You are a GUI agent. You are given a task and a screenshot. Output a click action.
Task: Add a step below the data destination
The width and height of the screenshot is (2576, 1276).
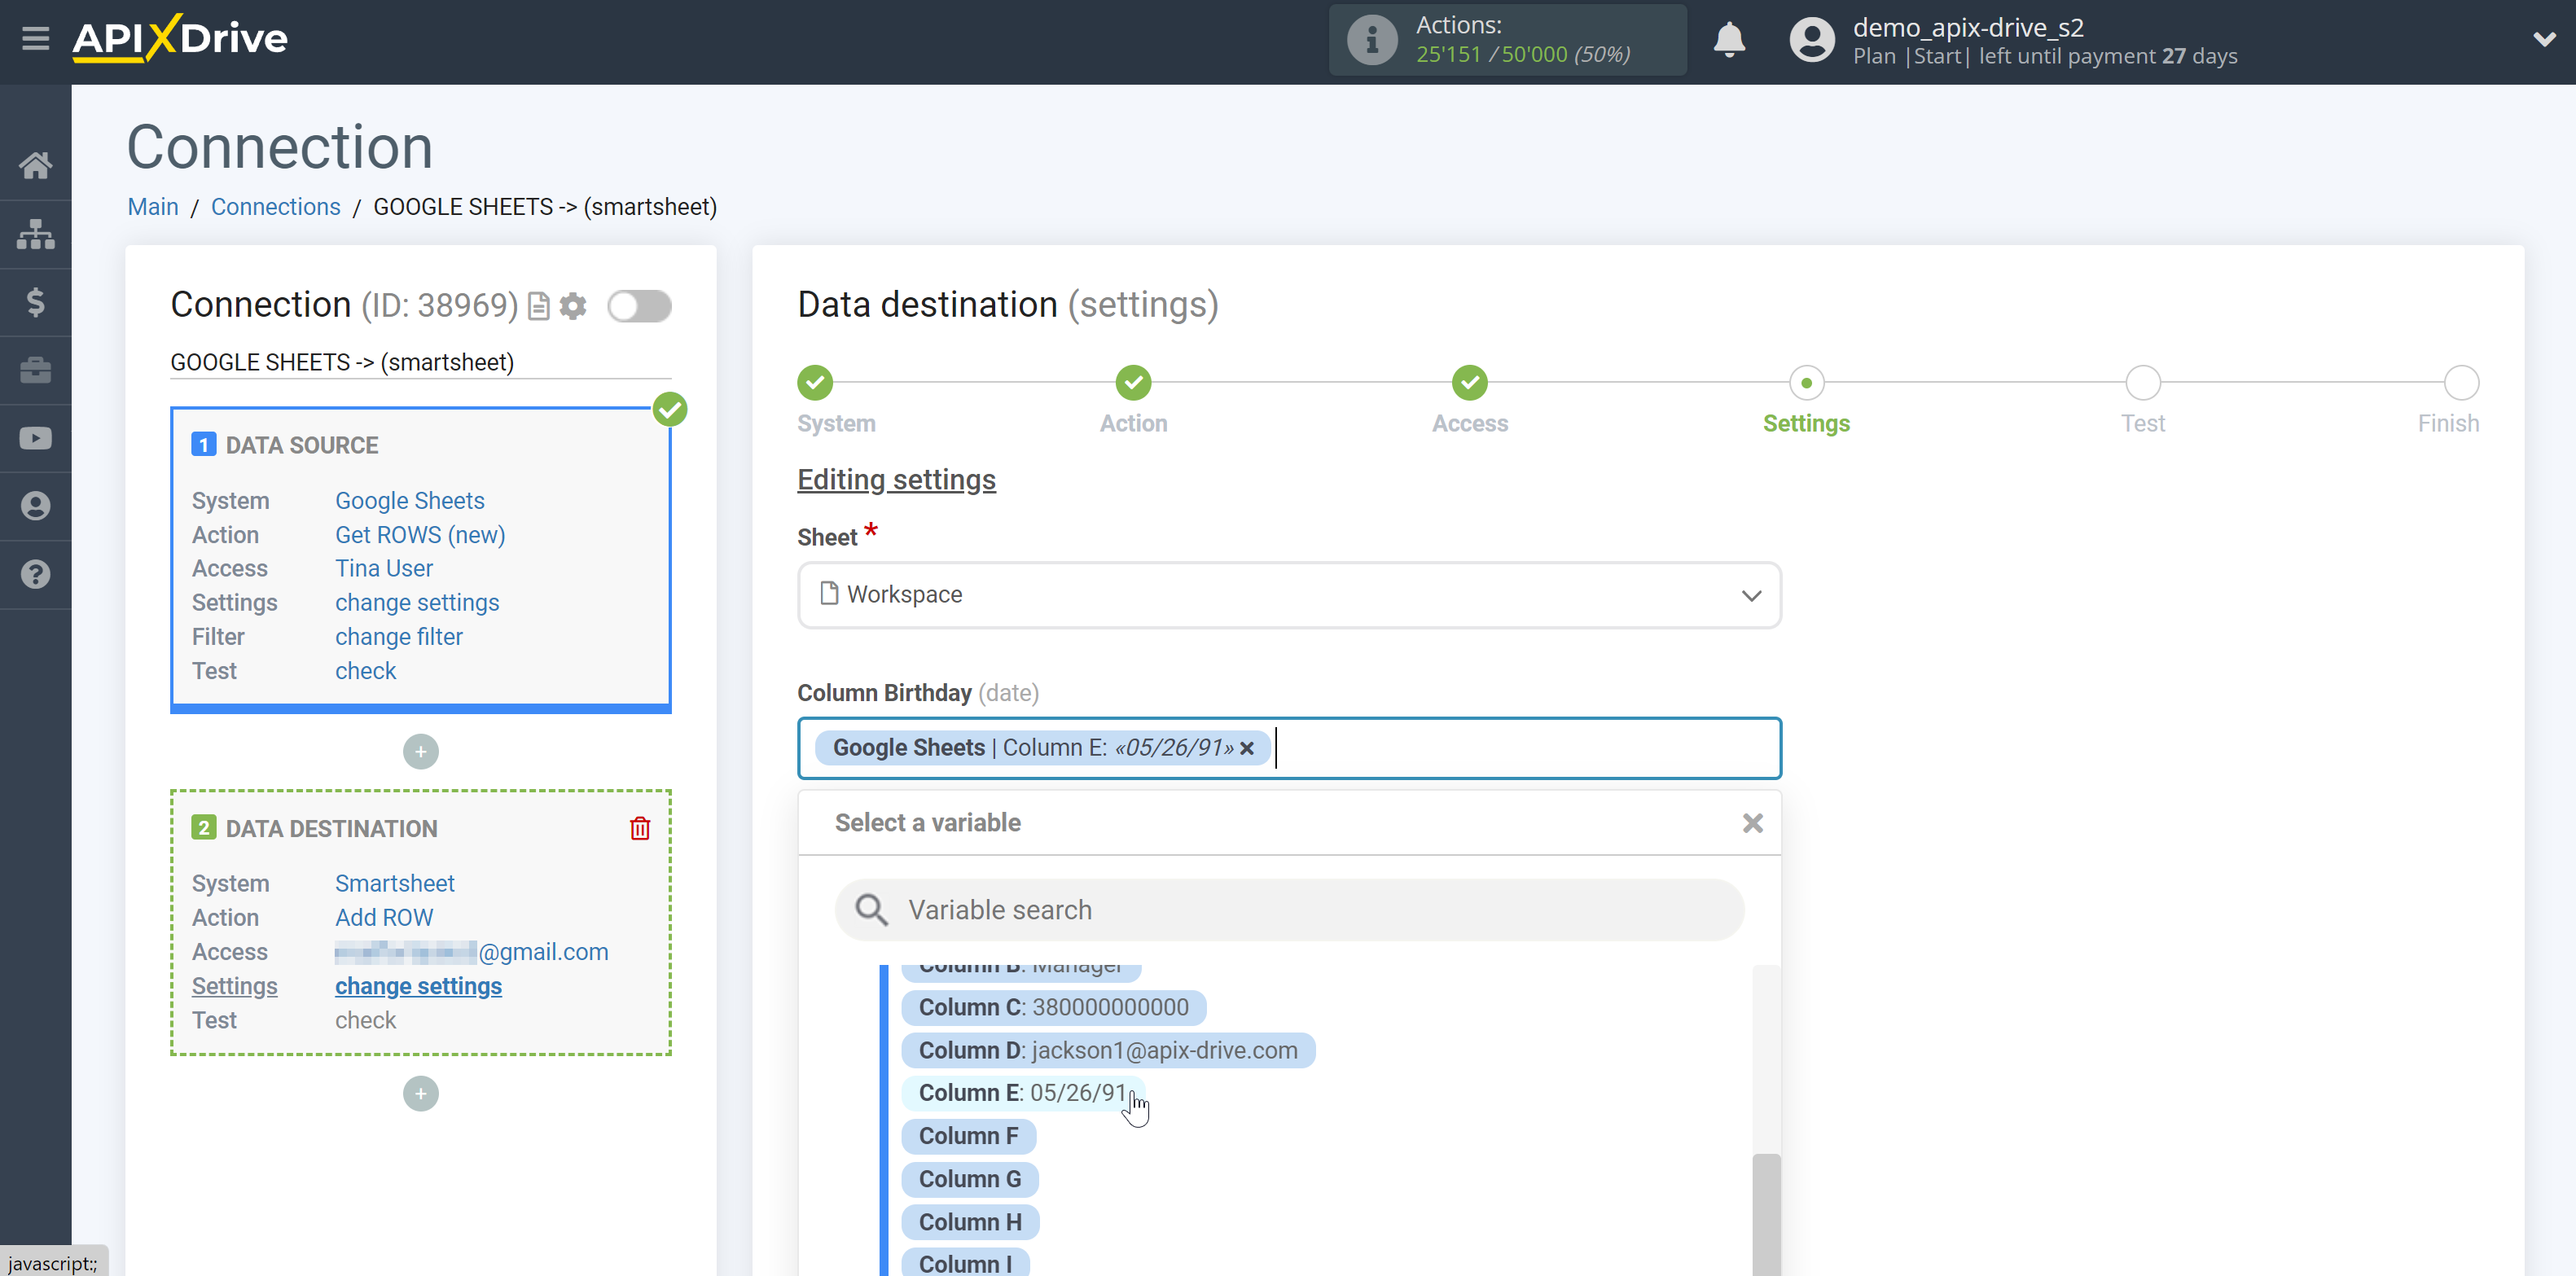[421, 1093]
